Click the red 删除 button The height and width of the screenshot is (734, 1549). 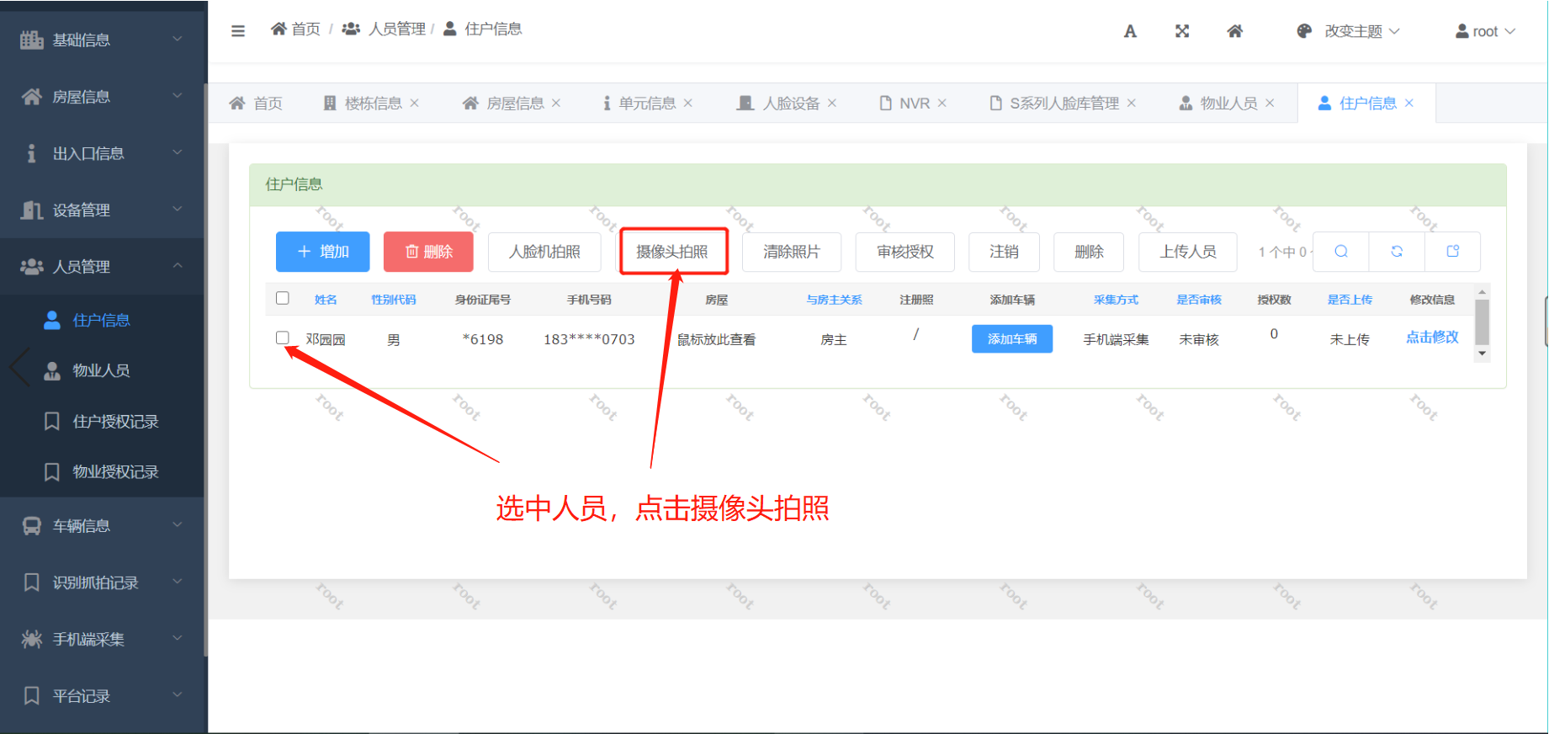click(428, 252)
